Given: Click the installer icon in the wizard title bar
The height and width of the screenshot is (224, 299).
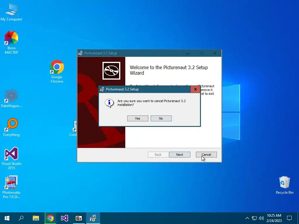Looking at the screenshot, I should 81,53.
